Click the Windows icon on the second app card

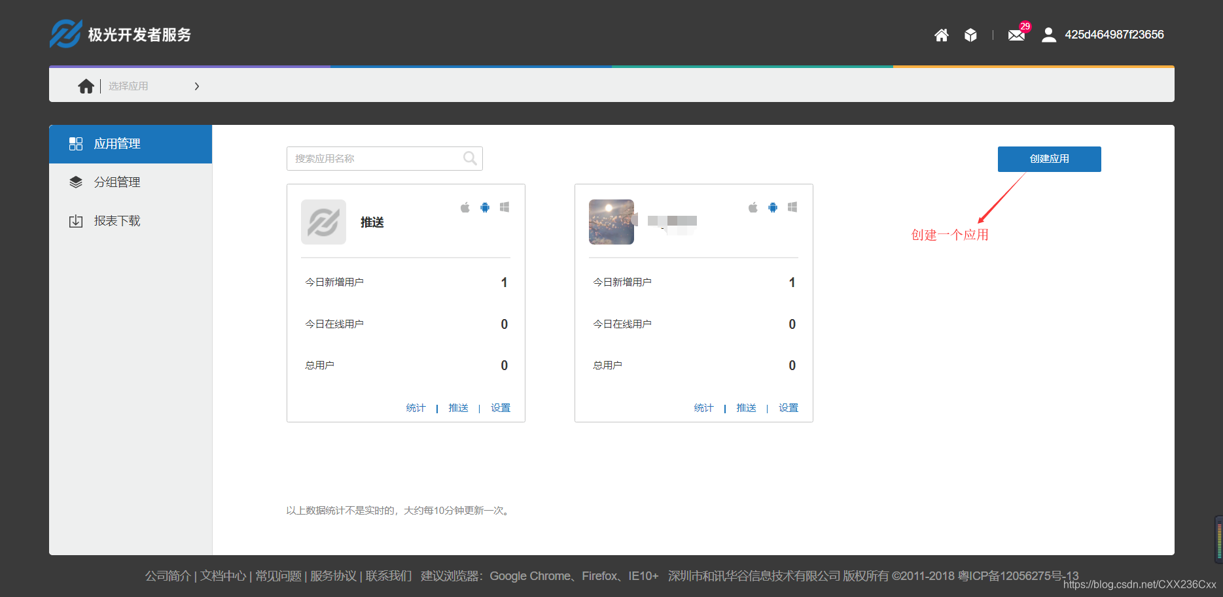pos(792,207)
